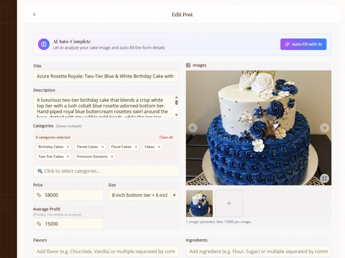Click the Auto-Fill with AI button
The image size is (345, 258).
[303, 44]
